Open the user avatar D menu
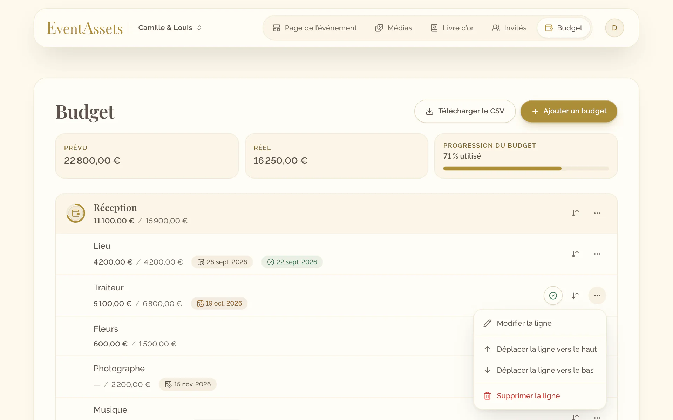This screenshot has height=420, width=673. [614, 28]
